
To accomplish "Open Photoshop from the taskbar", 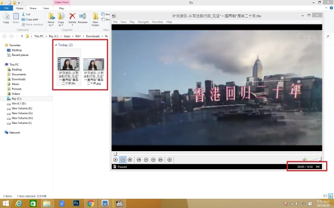I will tap(76, 203).
